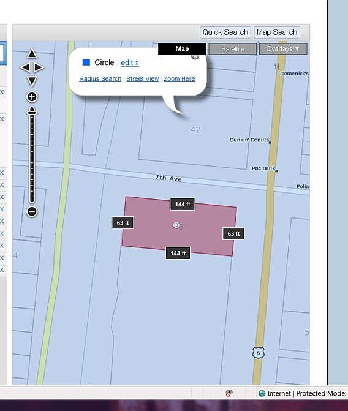Zoom out using the minus button
Viewport: 348px width, 411px height.
(x=32, y=211)
